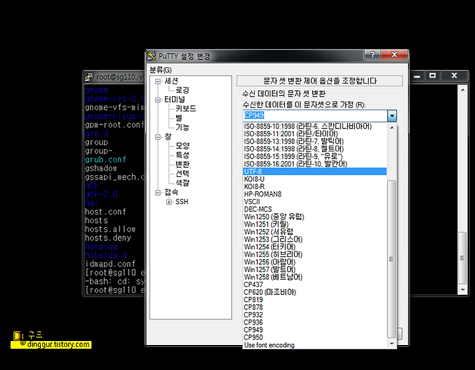Choose Use font encoding from the list
The image size is (475, 370).
[x=315, y=345]
